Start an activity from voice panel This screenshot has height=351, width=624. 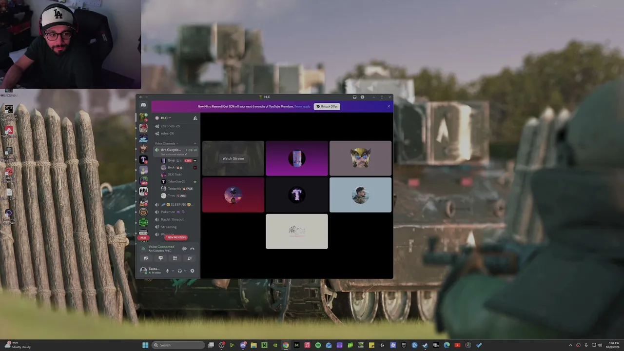(175, 258)
